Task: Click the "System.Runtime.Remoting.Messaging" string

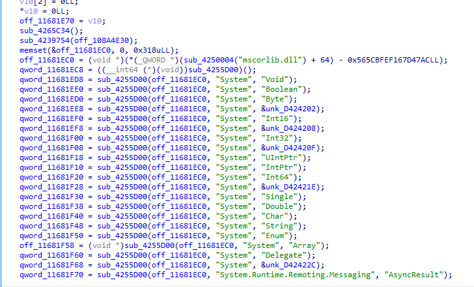Action: [x=295, y=275]
